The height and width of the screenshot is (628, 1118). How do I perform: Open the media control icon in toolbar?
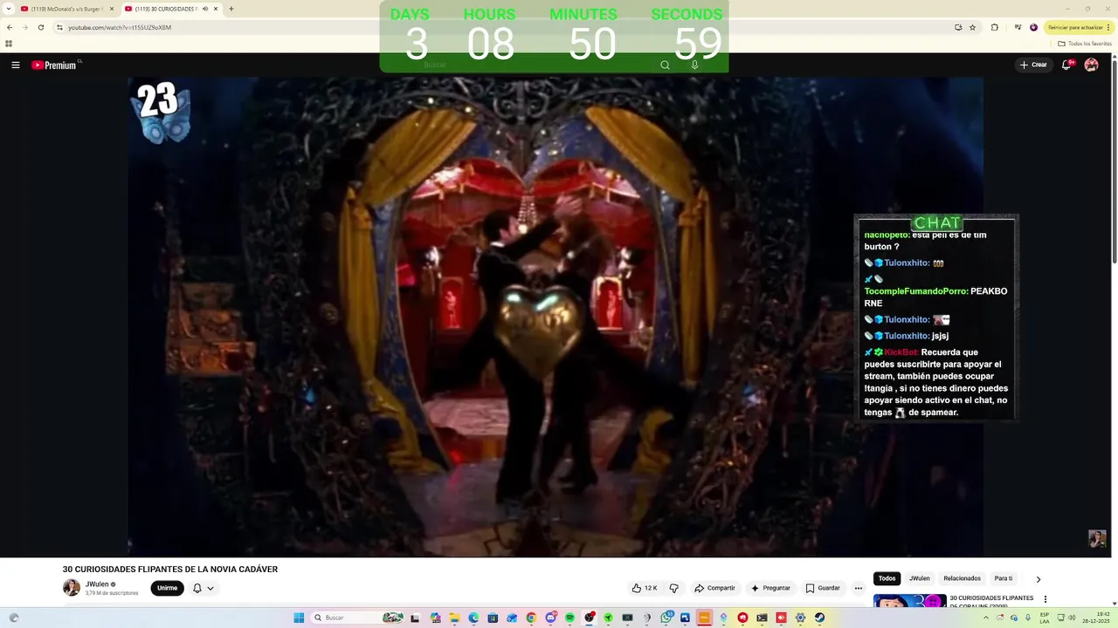pos(1017,27)
